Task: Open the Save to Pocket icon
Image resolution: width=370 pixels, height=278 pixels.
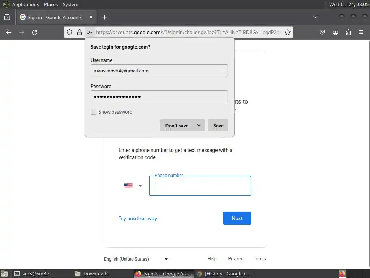Action: pyautogui.click(x=322, y=32)
